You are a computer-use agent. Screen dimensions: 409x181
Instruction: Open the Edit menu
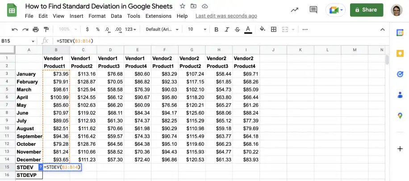coord(43,16)
